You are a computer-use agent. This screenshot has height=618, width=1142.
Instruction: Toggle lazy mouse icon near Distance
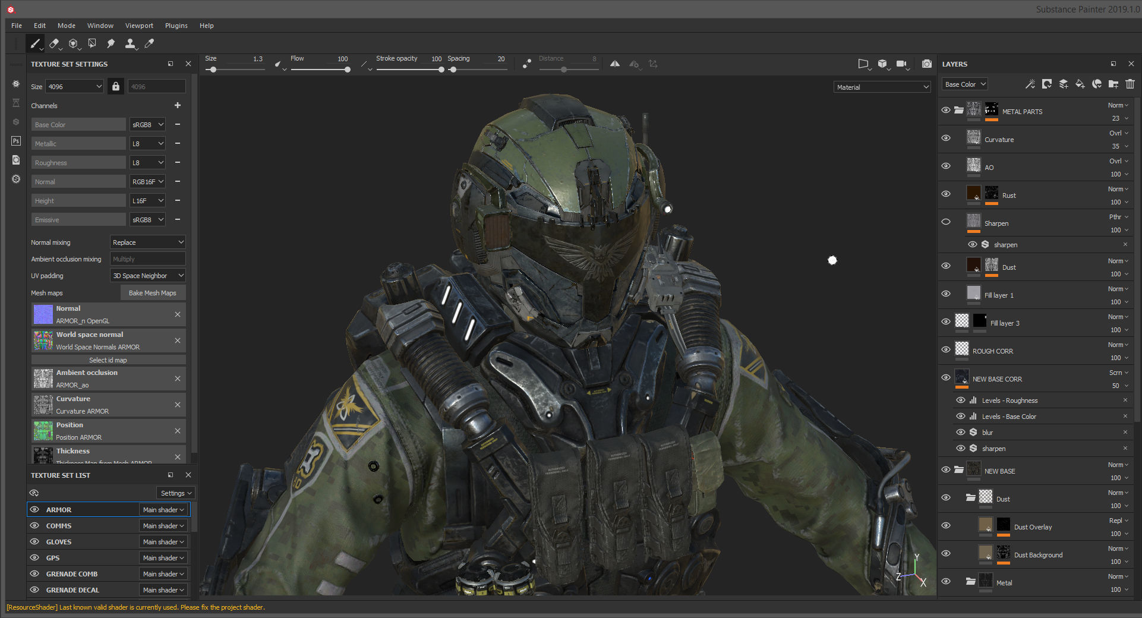527,64
